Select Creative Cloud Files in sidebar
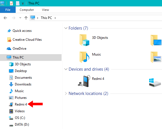Viewport: 162px width, 129px height. tap(24, 40)
